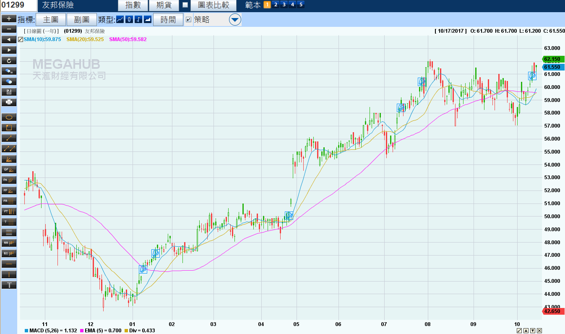This screenshot has height=334, width=565.
Task: Select the FR Fibonacci retracement tool
Action: [x=9, y=201]
